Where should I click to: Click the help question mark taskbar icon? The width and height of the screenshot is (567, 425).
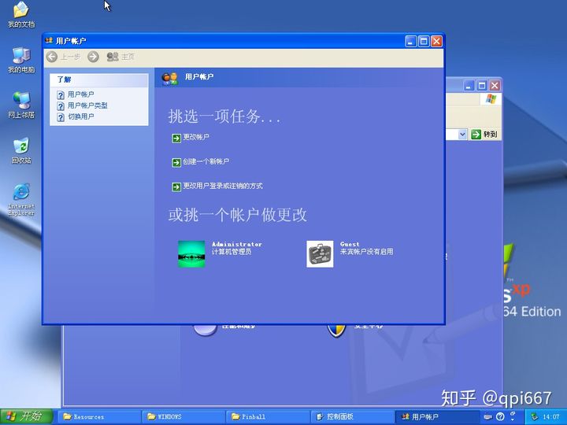(500, 416)
